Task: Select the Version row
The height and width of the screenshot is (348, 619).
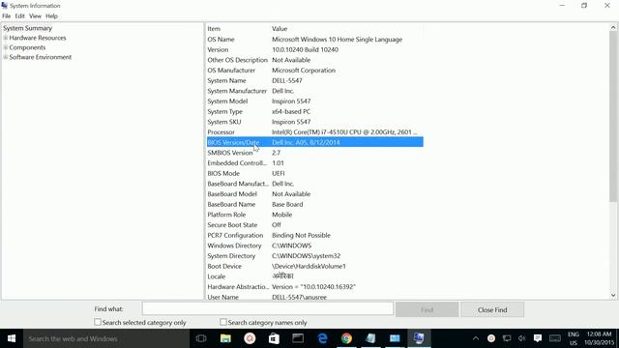Action: click(x=314, y=49)
